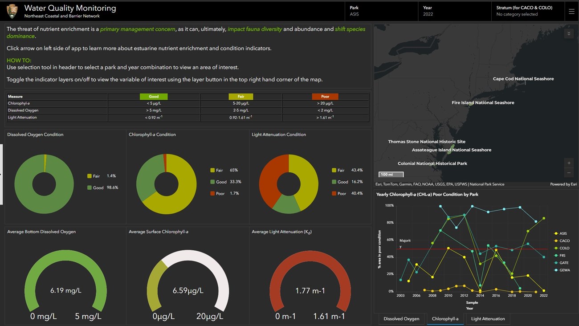Zoom in on the map with plus button
Viewport: 579px width, 326px height.
tap(569, 163)
